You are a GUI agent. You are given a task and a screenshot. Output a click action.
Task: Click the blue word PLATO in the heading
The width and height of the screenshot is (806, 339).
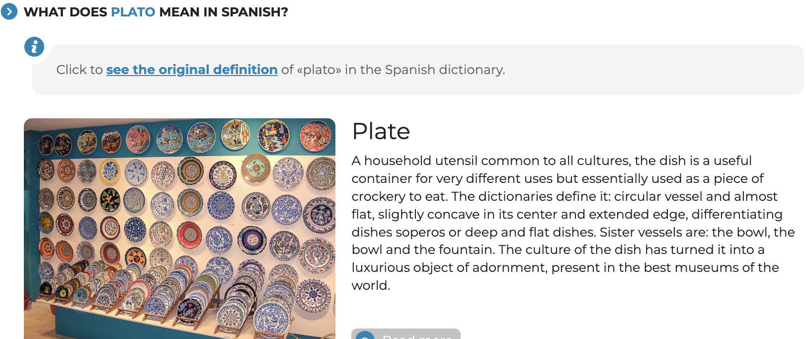133,12
